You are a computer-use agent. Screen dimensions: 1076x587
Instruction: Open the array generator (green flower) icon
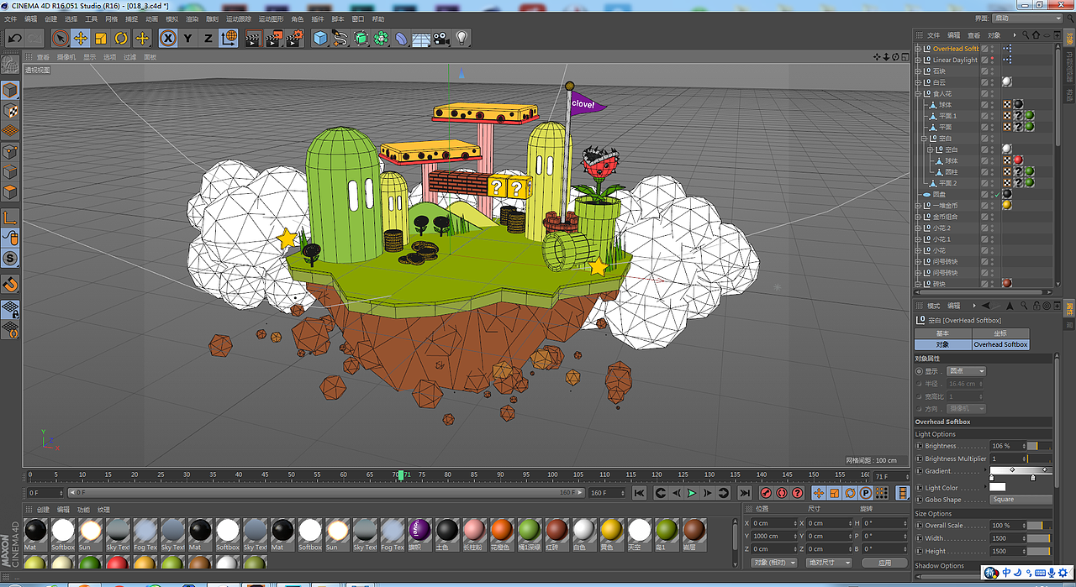381,38
